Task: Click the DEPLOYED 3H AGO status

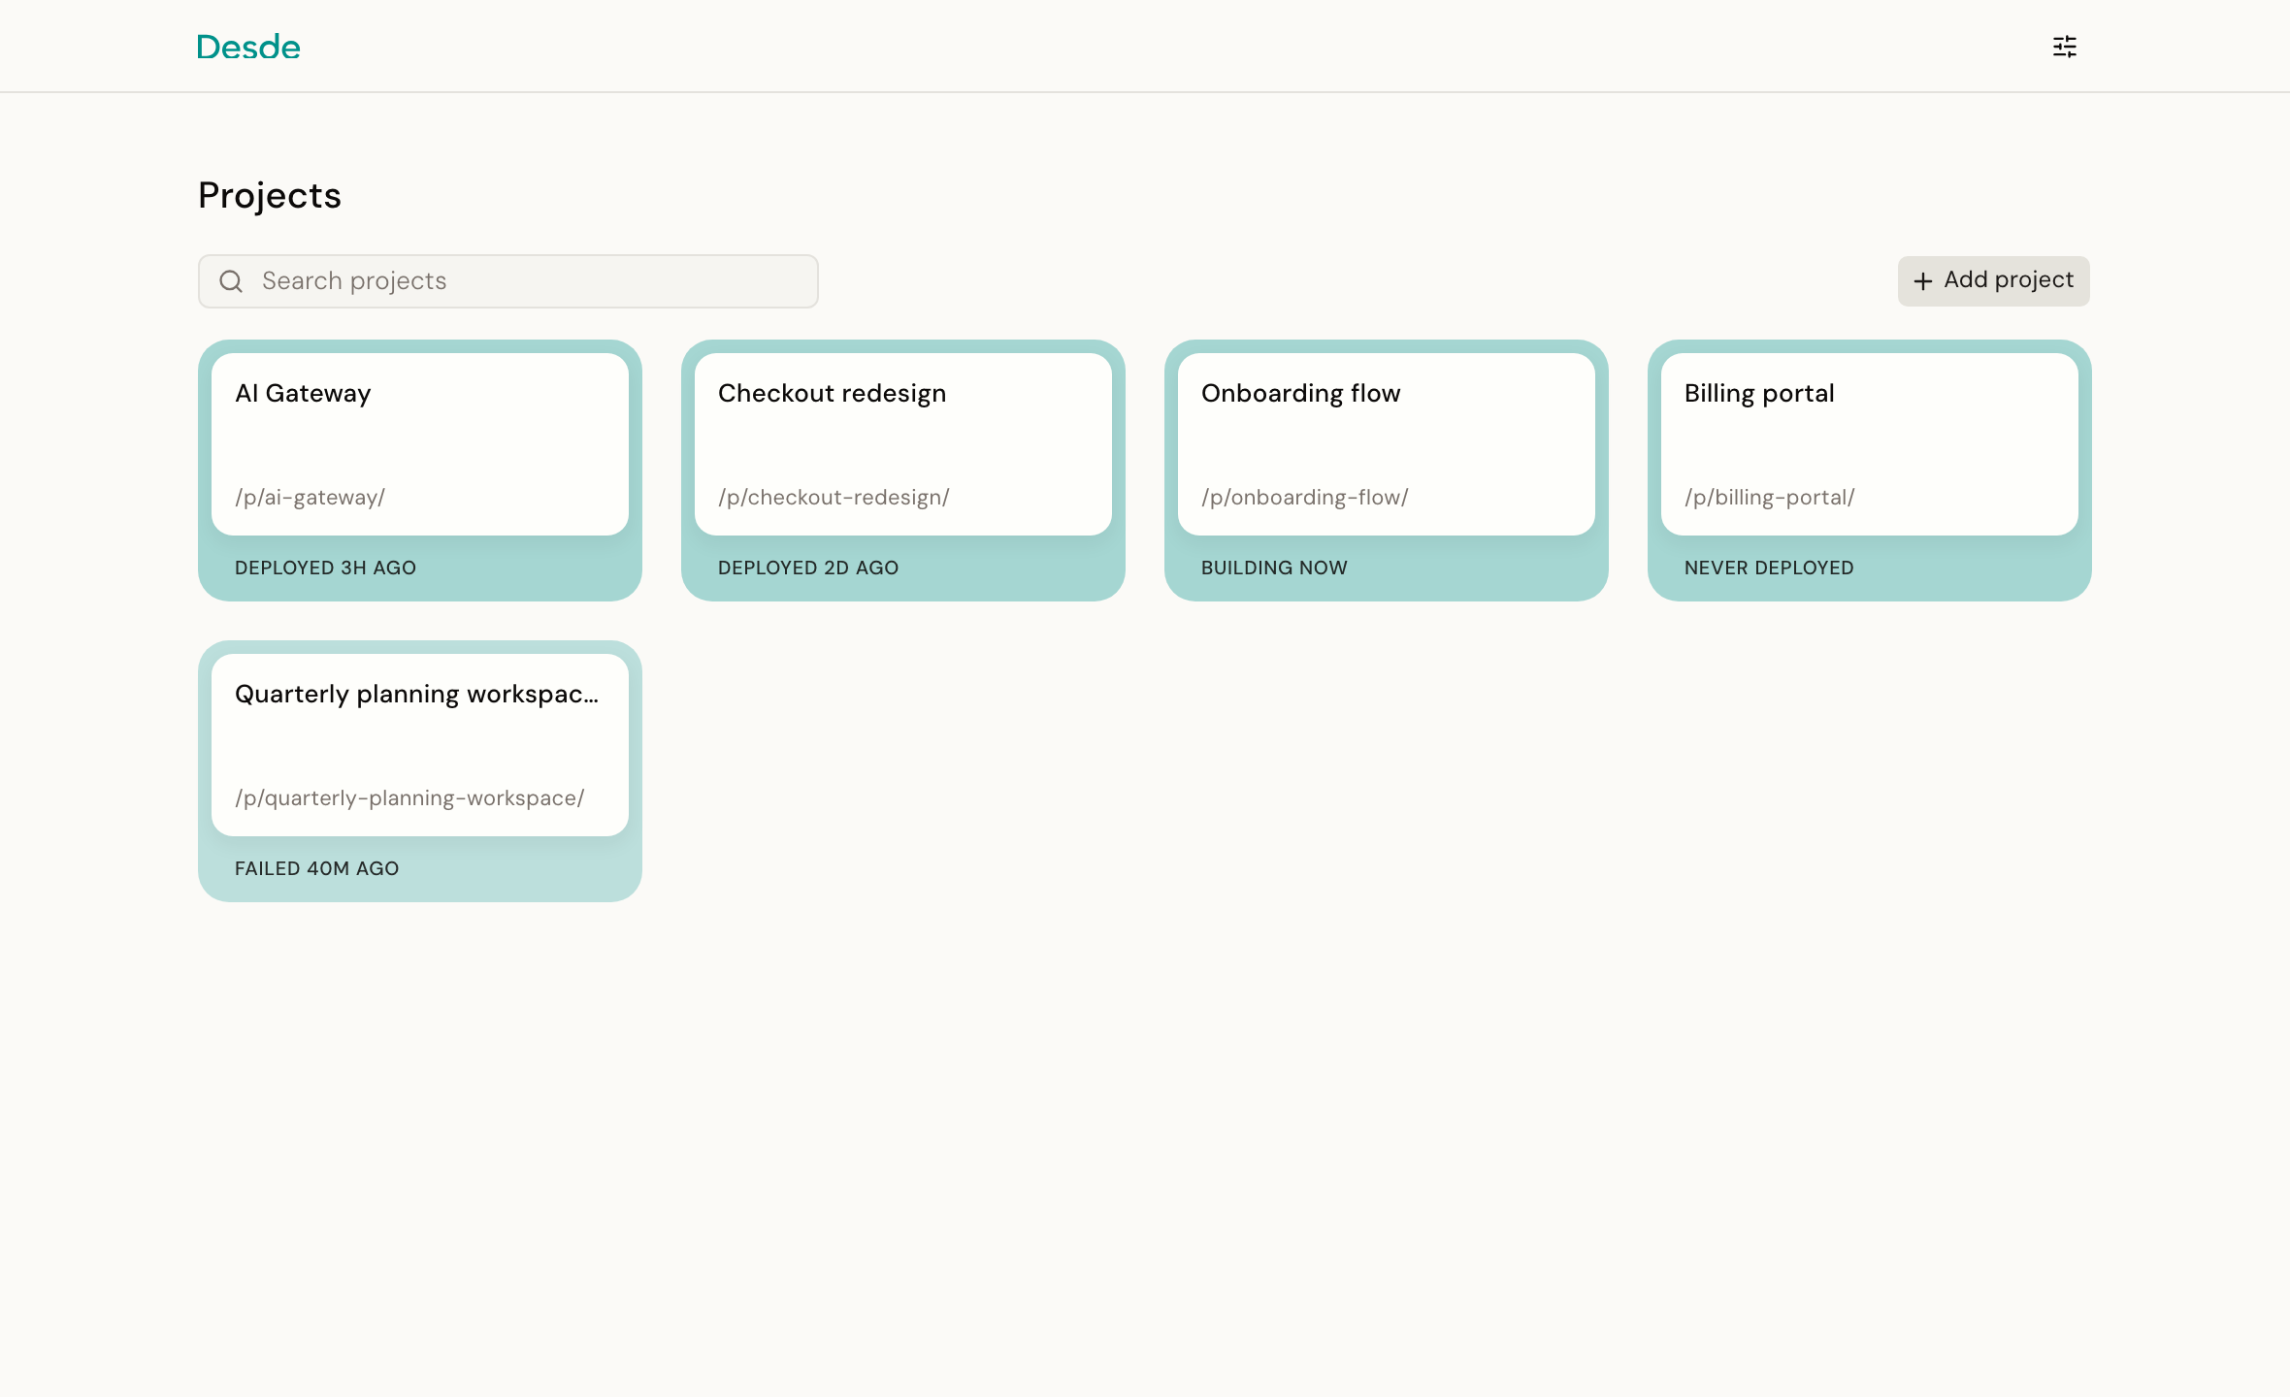Action: click(x=325, y=568)
